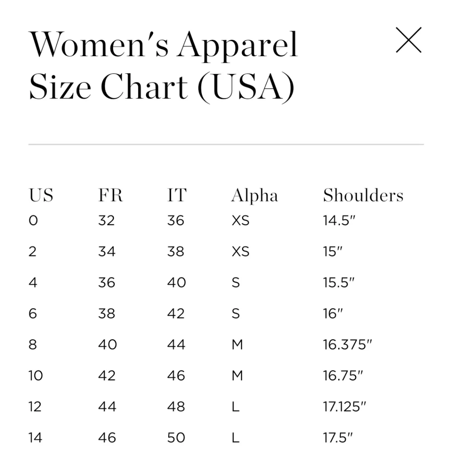Select the 17.125" shoulders measurement
This screenshot has width=452, height=452.
click(344, 407)
